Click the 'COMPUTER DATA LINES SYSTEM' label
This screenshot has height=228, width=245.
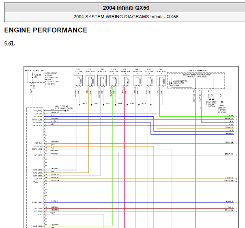tap(211, 104)
